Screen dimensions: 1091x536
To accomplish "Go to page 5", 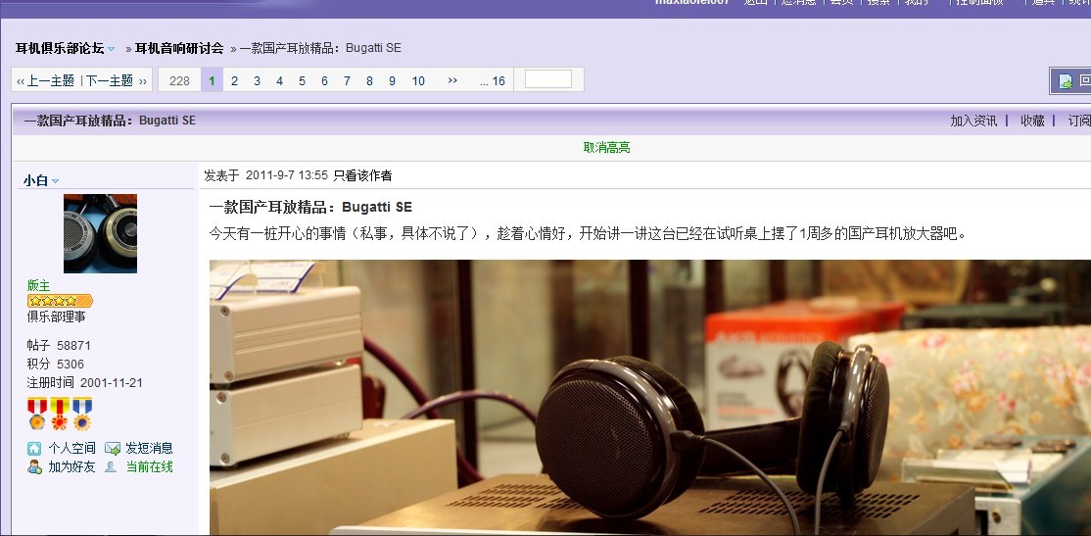I will tap(302, 80).
